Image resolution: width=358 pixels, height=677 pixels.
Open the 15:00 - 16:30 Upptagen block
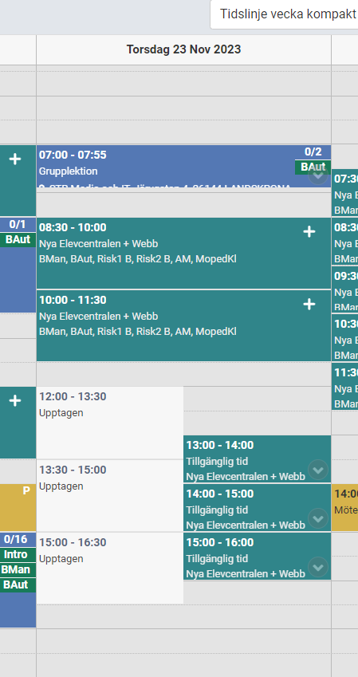110,568
